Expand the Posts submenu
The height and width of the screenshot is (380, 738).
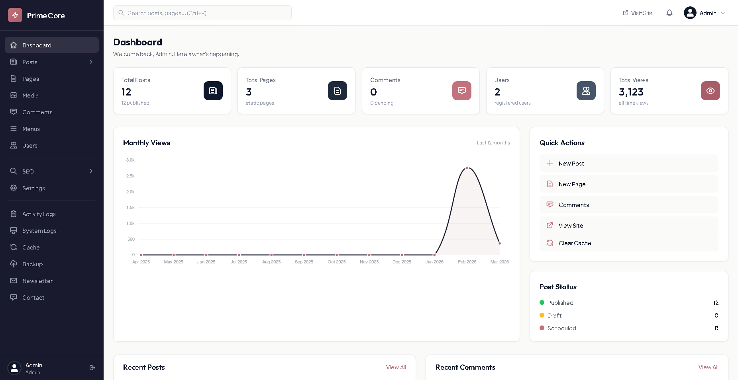[90, 62]
